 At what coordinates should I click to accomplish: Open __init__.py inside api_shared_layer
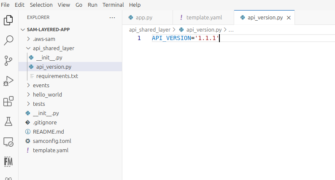[70, 57]
